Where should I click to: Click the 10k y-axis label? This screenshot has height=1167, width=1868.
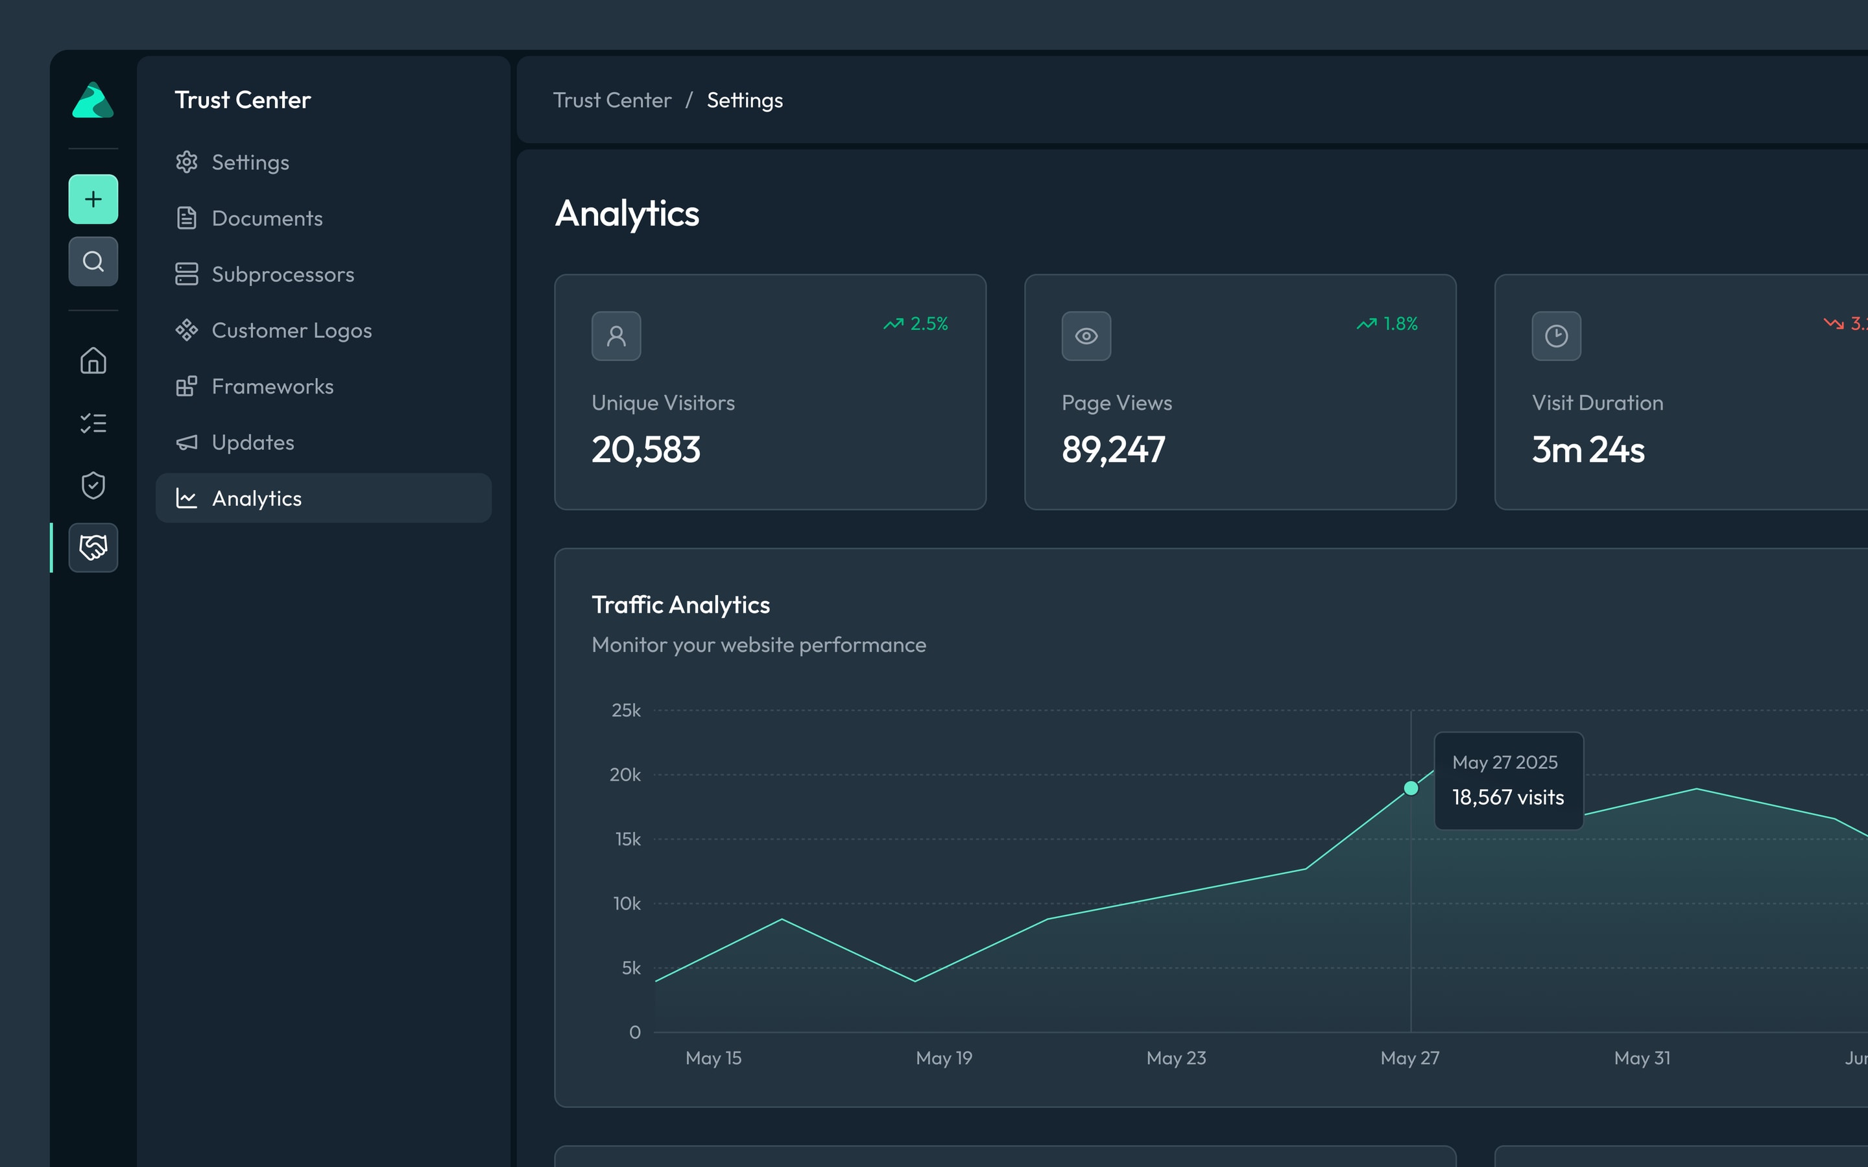(x=627, y=904)
